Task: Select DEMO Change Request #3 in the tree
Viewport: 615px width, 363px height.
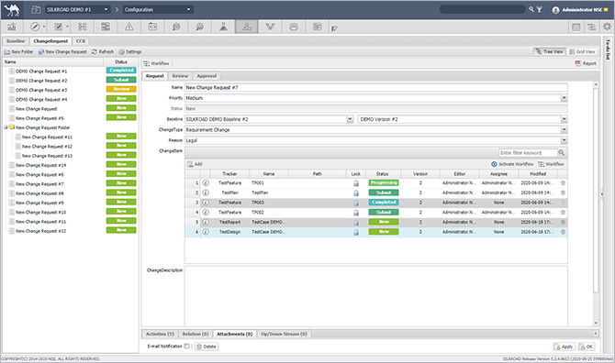Action: (x=41, y=90)
